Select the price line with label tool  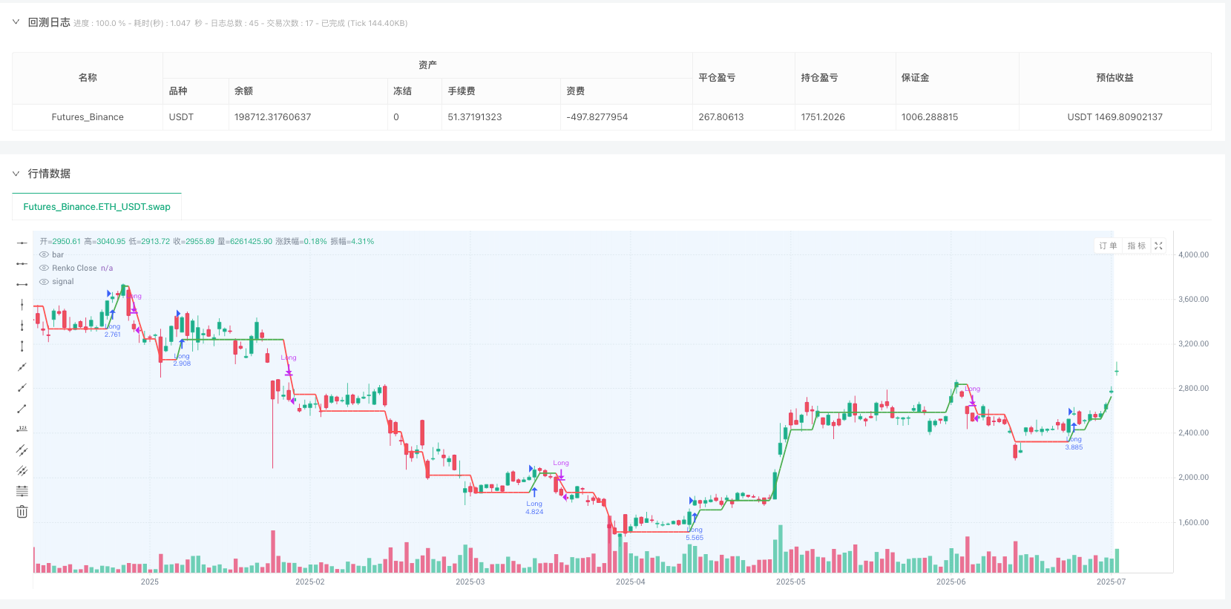pos(22,429)
